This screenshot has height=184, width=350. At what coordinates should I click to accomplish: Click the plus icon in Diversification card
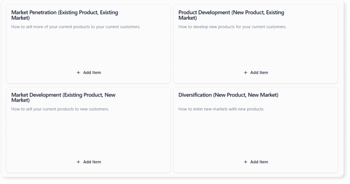coord(245,162)
